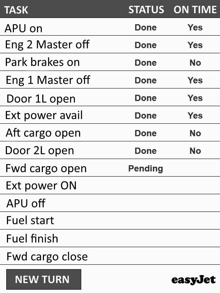Select the Fuel start task
Image resolution: width=220 pixels, height=293 pixels.
pyautogui.click(x=110, y=221)
